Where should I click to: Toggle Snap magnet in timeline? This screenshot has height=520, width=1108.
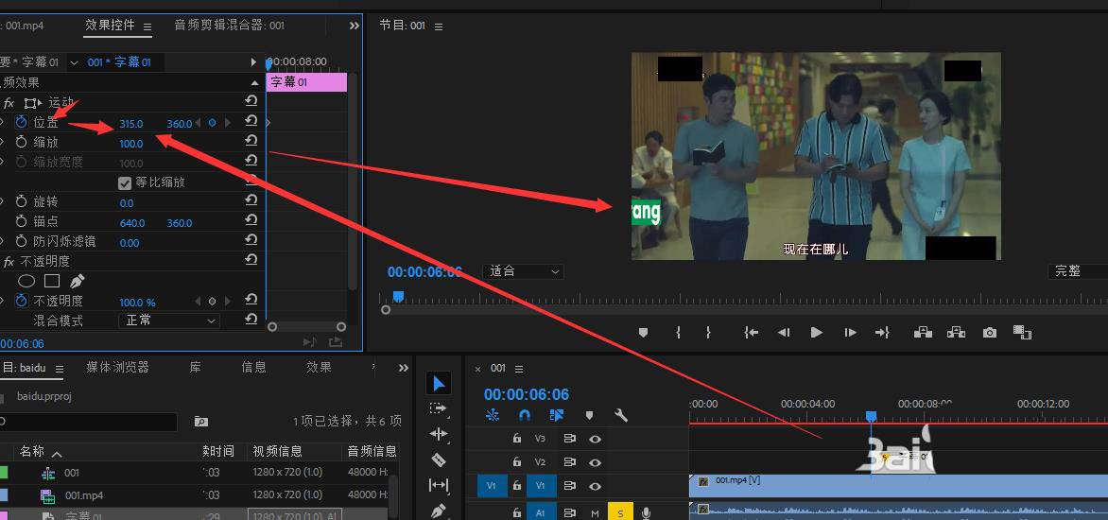point(525,415)
